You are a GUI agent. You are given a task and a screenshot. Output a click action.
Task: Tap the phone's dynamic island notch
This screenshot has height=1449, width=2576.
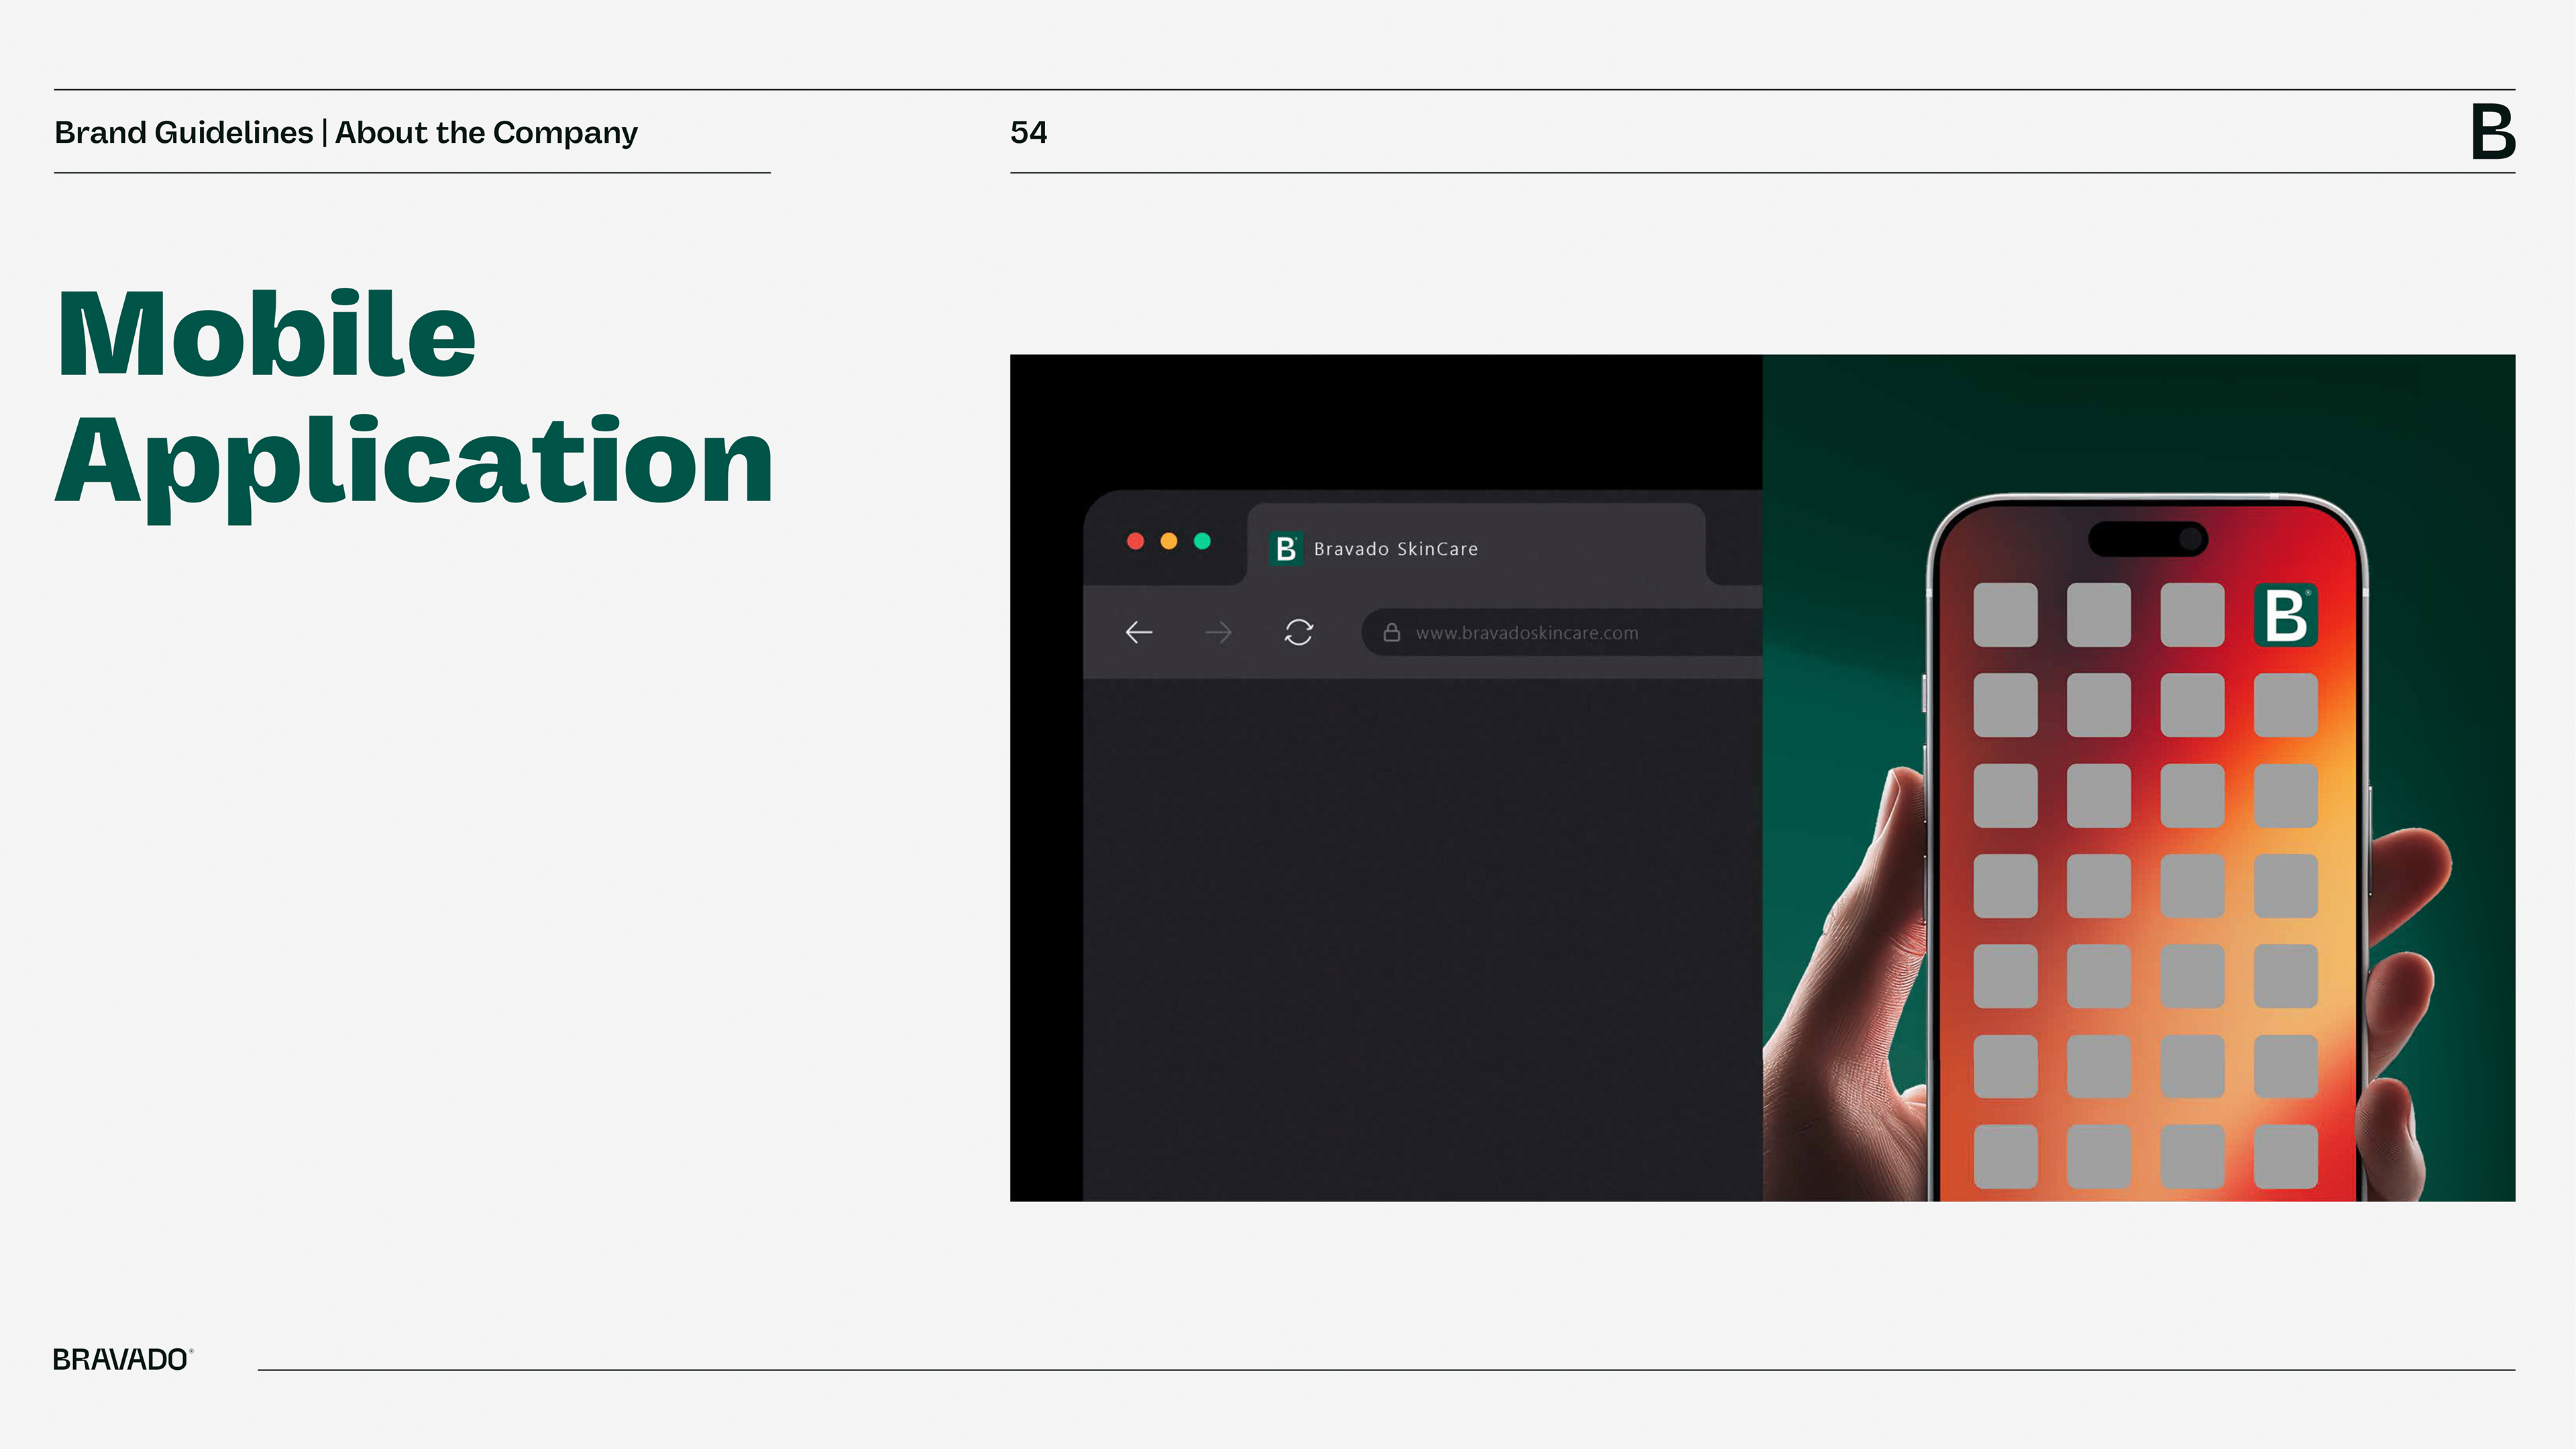pyautogui.click(x=2147, y=539)
